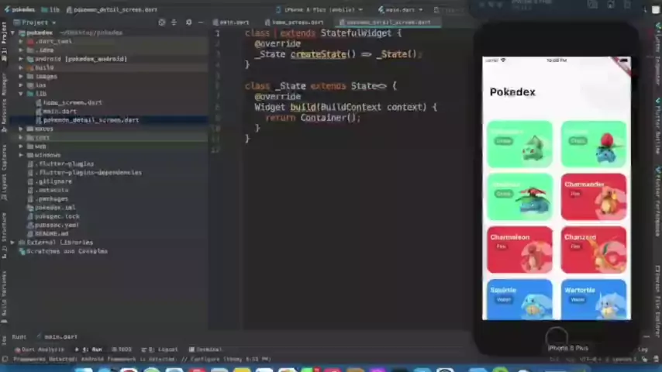This screenshot has width=662, height=372.
Task: Expand the build folder
Action: click(x=21, y=67)
